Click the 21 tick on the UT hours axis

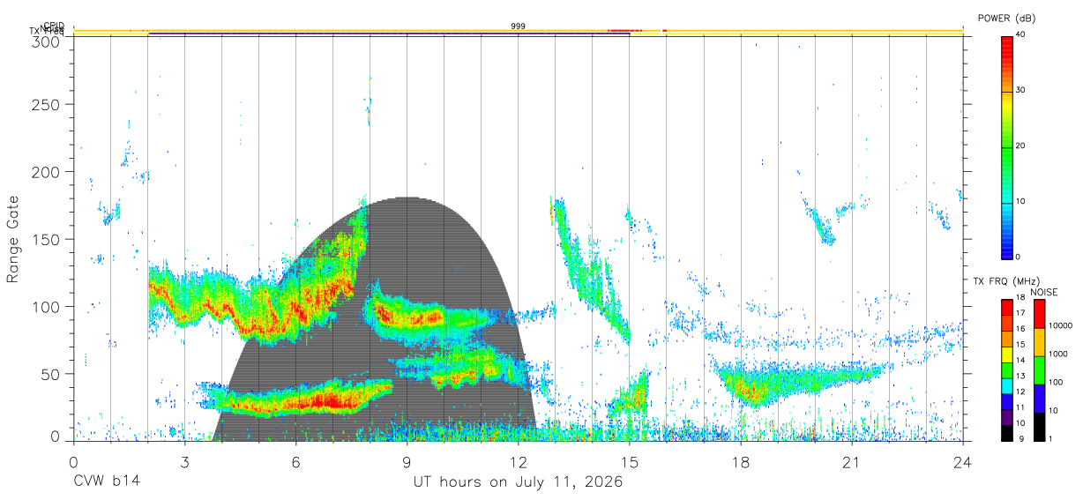point(851,462)
